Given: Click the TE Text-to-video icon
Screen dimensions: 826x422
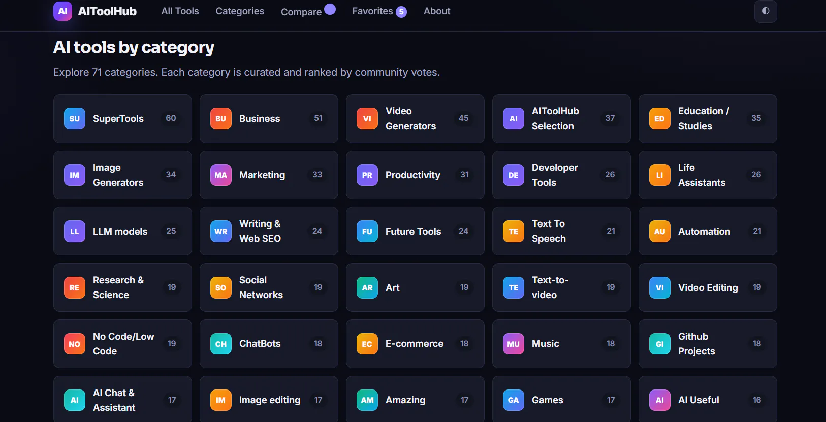Looking at the screenshot, I should pyautogui.click(x=514, y=288).
